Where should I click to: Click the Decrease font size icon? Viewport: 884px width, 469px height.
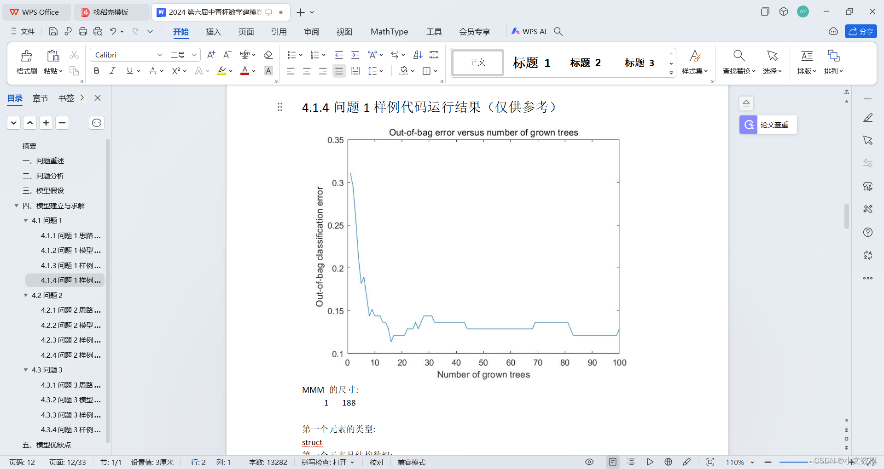click(227, 55)
